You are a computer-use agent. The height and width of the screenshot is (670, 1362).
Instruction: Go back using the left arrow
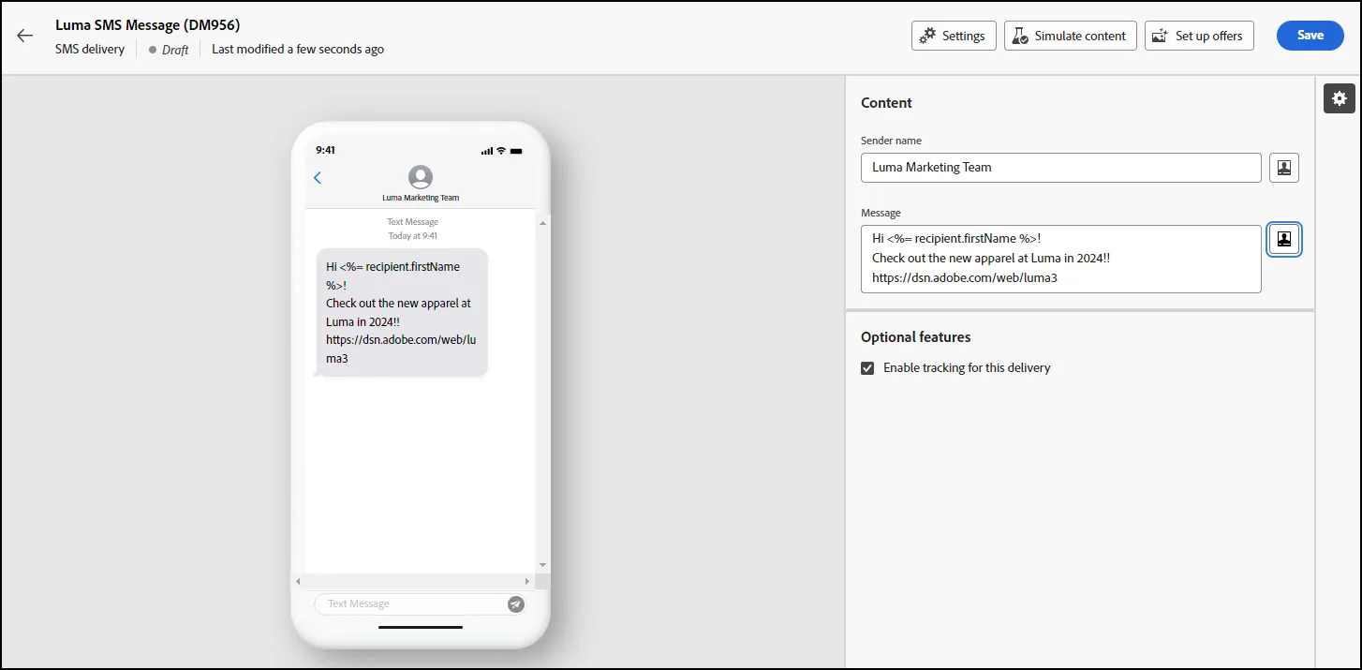pos(25,36)
